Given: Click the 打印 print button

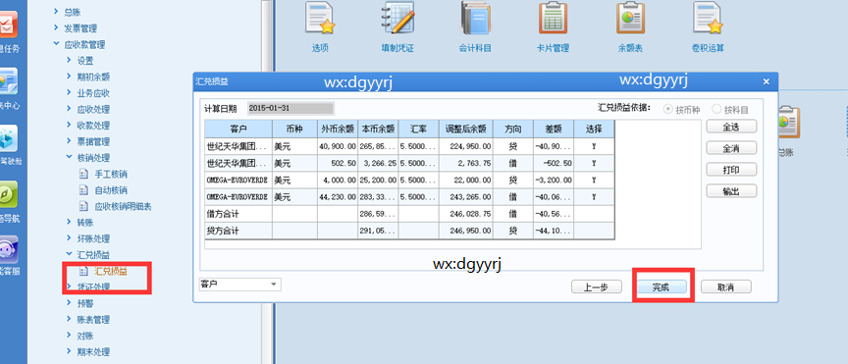Looking at the screenshot, I should click(x=731, y=170).
